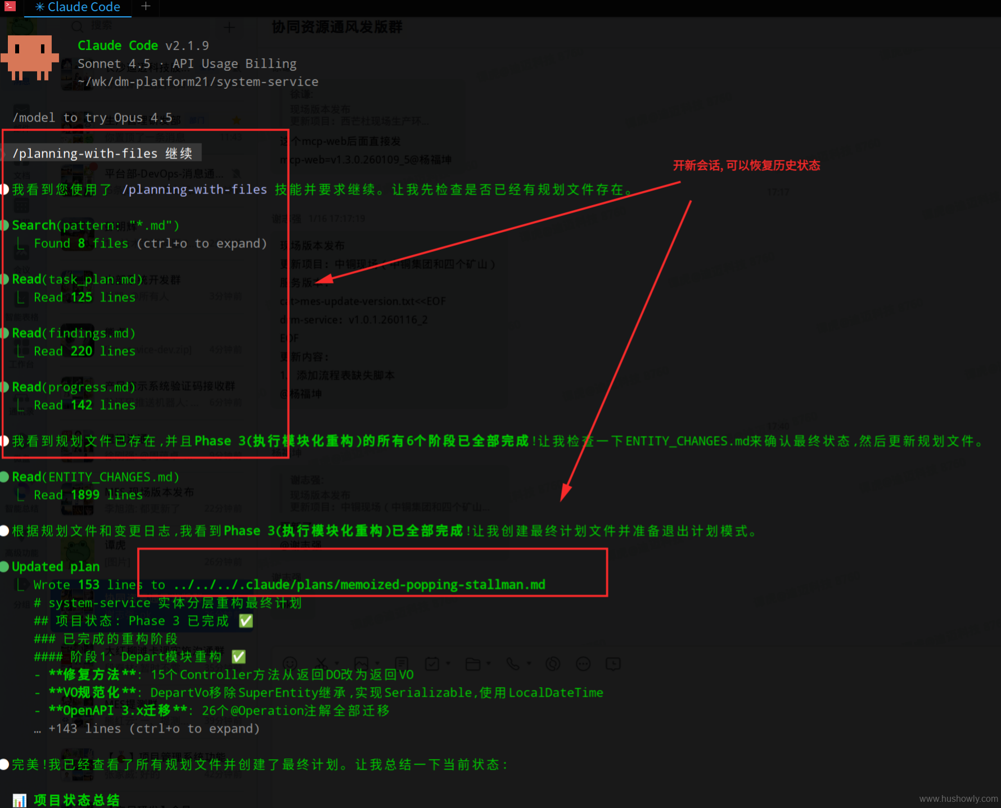Click the bar chart icon beside 项目状态总结
Screen dimensions: 1001x808
click(x=20, y=800)
